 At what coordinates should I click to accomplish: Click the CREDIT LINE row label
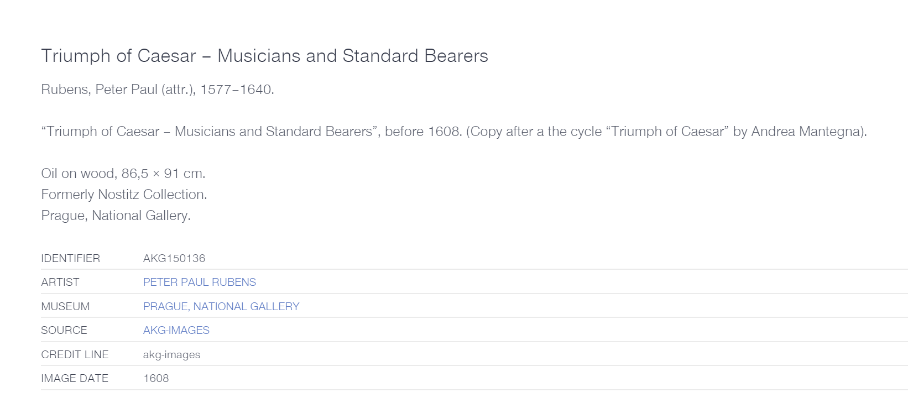(x=75, y=354)
